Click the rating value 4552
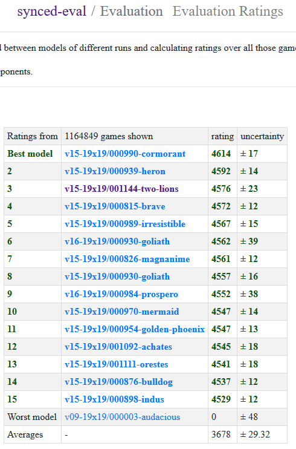This screenshot has width=296, height=449. point(221,294)
